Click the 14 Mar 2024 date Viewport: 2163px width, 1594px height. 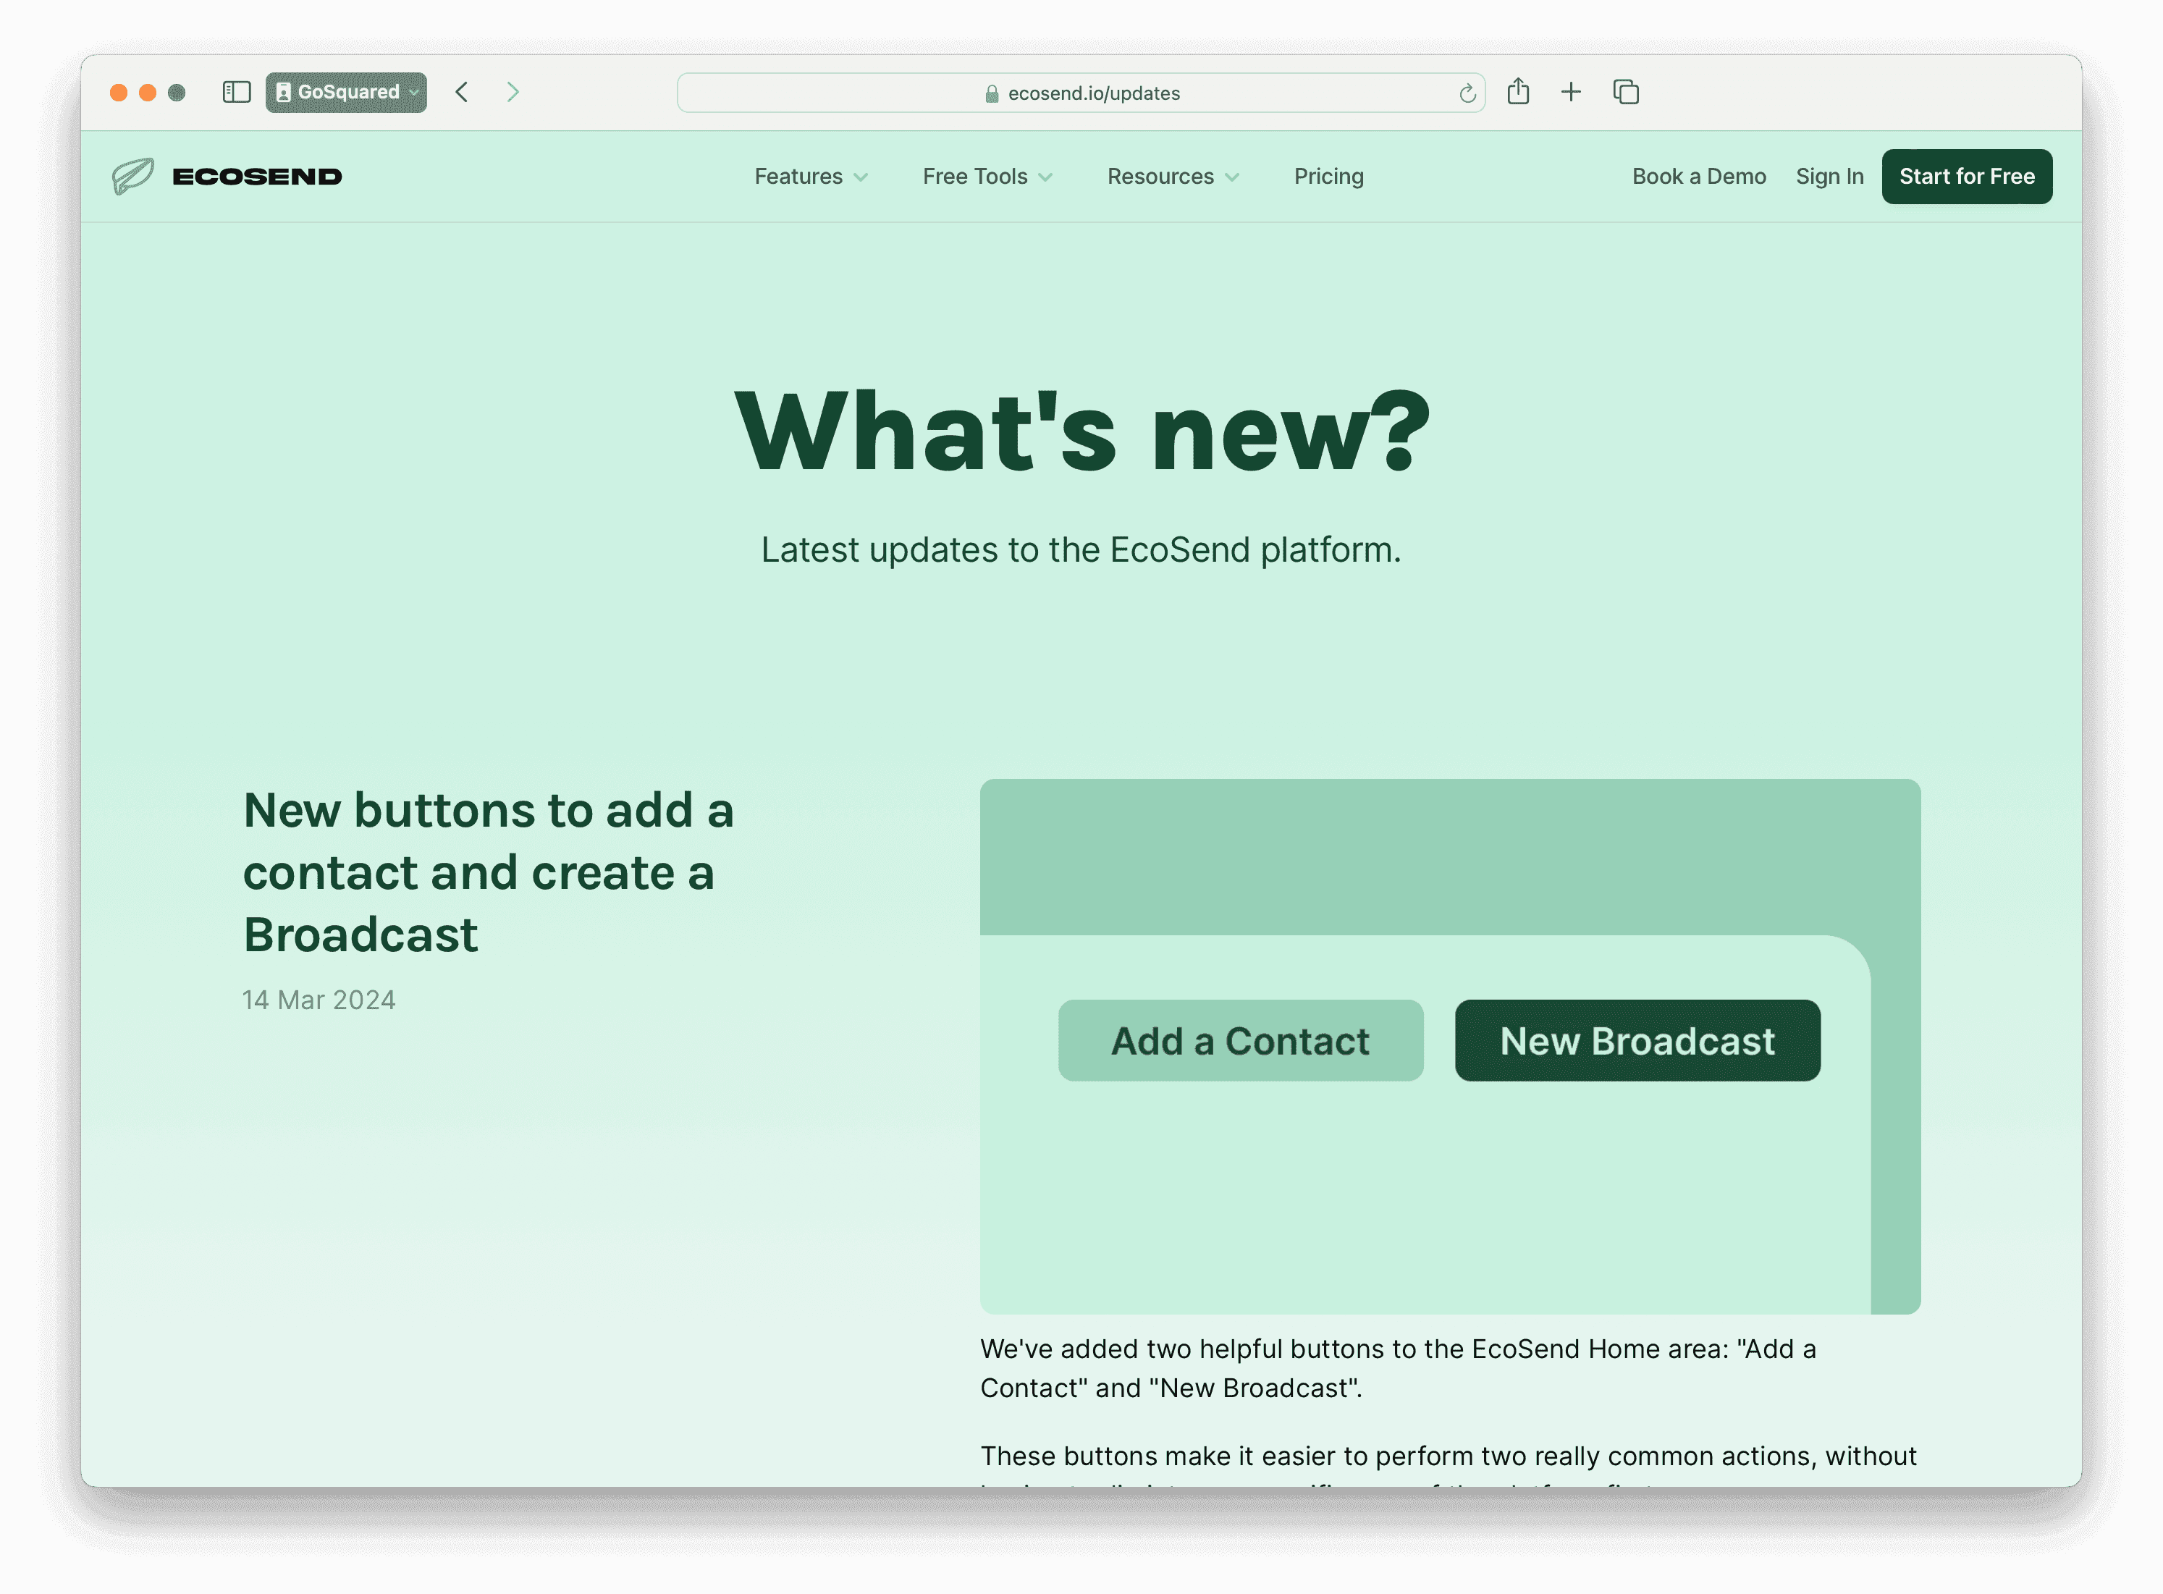coord(319,1000)
